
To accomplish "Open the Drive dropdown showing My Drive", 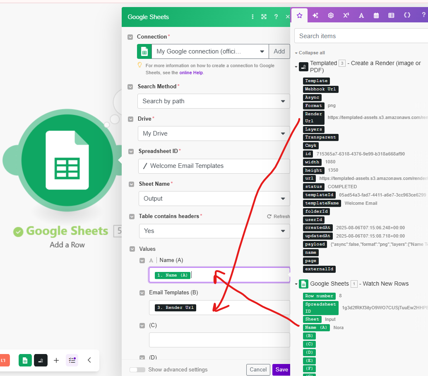I will (x=214, y=133).
